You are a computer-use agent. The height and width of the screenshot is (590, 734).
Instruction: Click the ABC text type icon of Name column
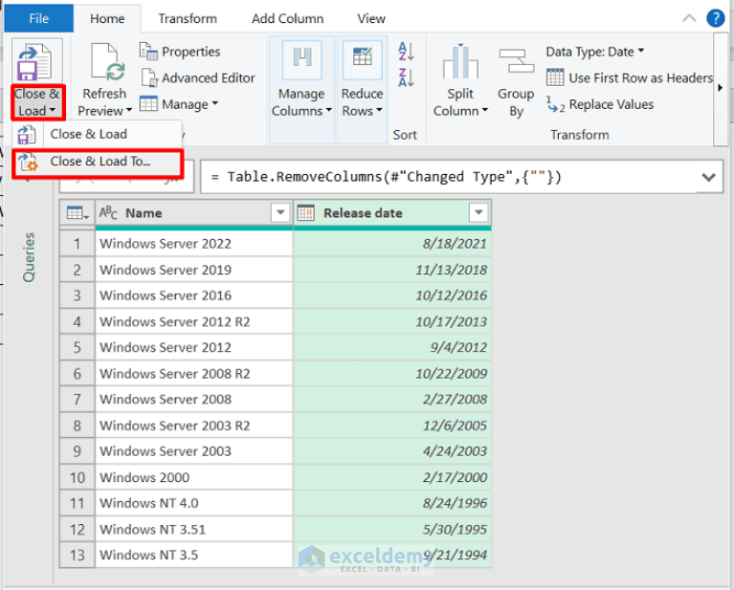(108, 213)
